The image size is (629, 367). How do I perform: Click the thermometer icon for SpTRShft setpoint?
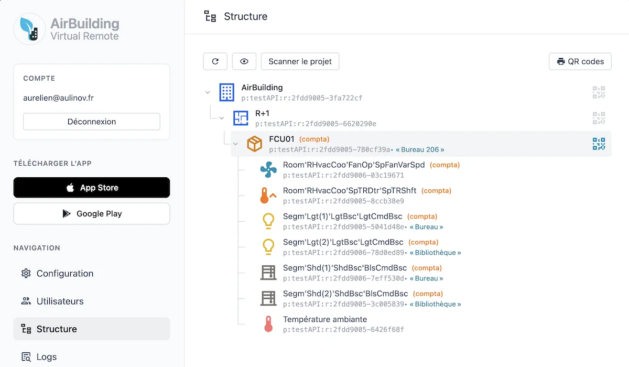[x=268, y=195]
